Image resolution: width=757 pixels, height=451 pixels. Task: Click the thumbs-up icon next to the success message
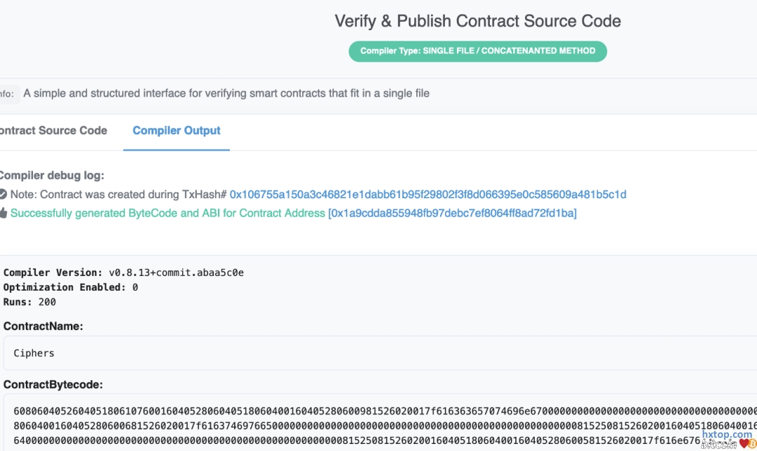(3, 213)
